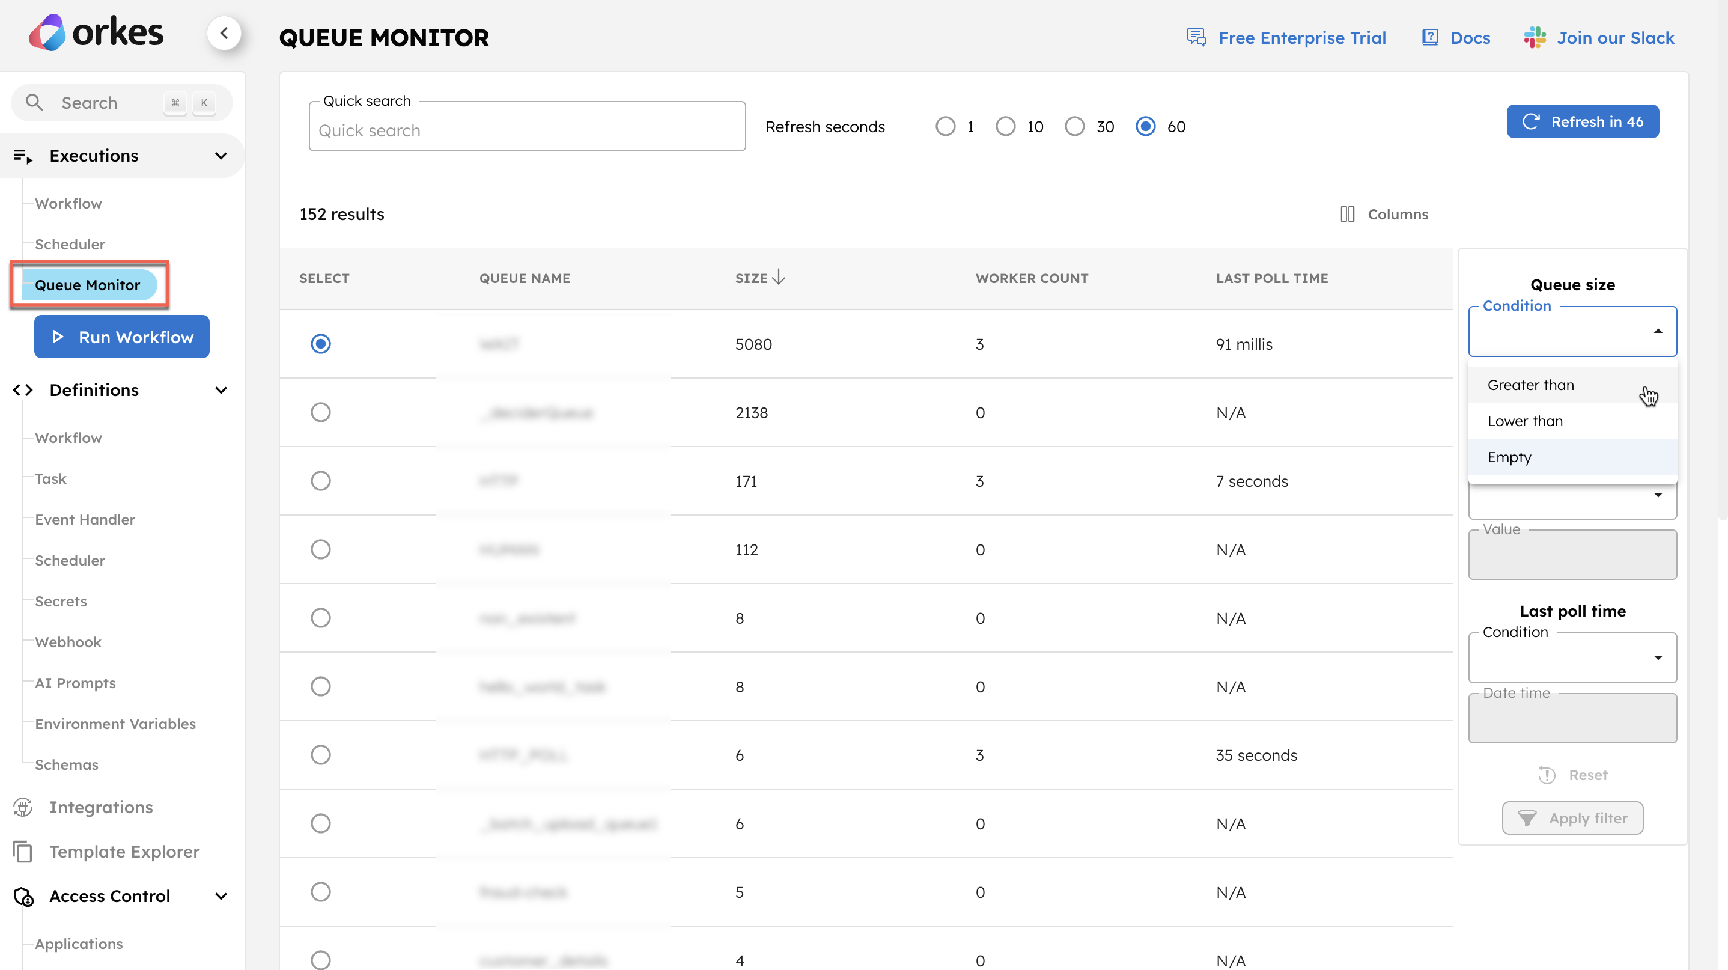Click the Access Control shield icon

point(23,896)
